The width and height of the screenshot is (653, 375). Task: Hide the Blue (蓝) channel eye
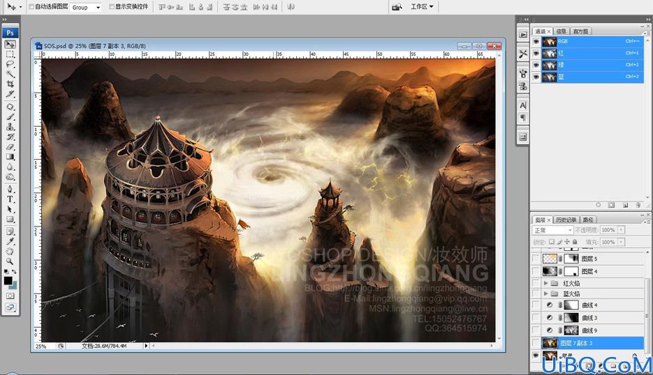pyautogui.click(x=536, y=77)
